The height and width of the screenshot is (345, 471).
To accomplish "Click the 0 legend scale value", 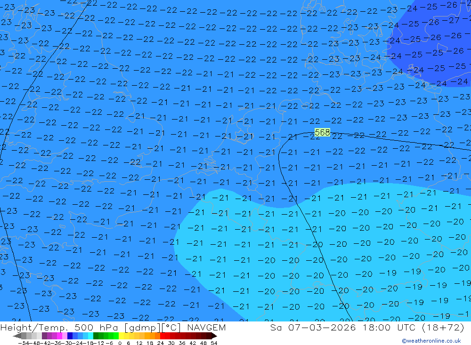I will (120, 343).
